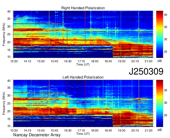Click the "17:15" time tick of the top plot
This screenshot has width=170, height=138.
81,61
